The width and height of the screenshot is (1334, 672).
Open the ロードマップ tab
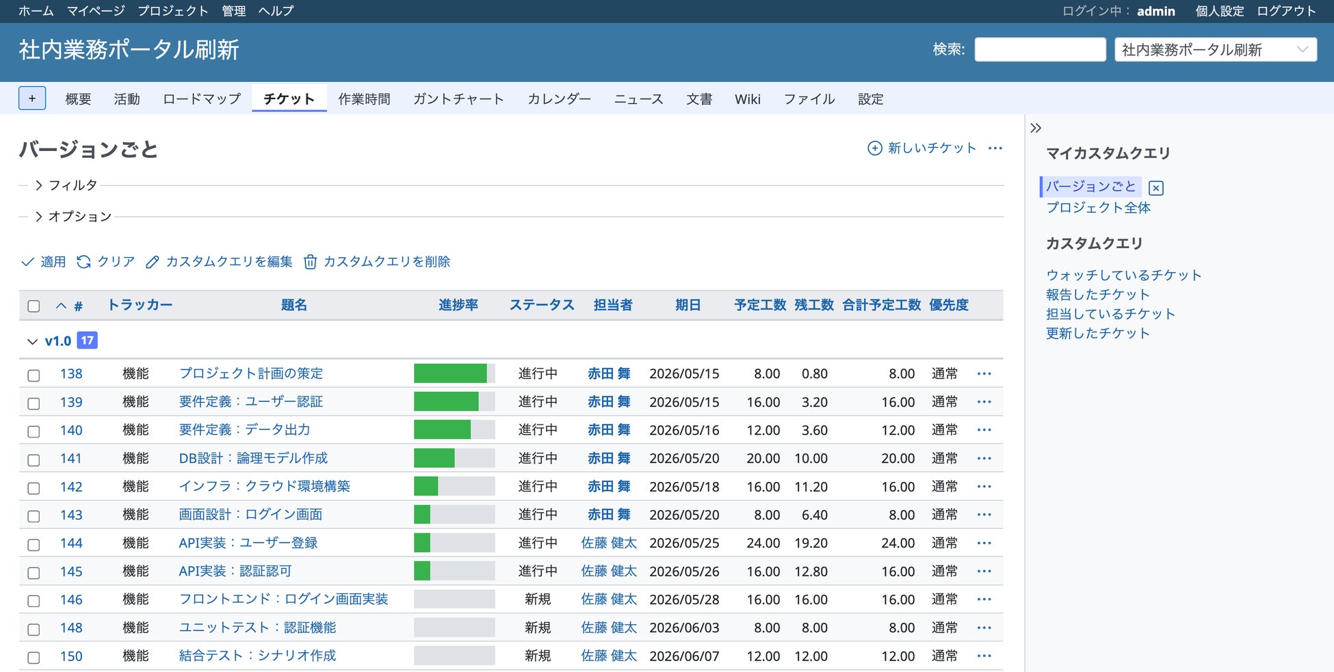pos(202,99)
